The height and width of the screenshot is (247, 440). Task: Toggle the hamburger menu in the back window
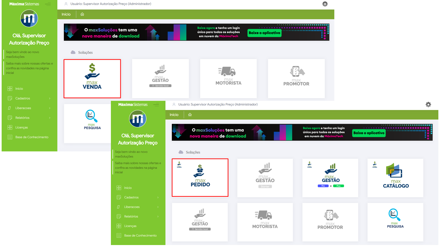tap(48, 4)
